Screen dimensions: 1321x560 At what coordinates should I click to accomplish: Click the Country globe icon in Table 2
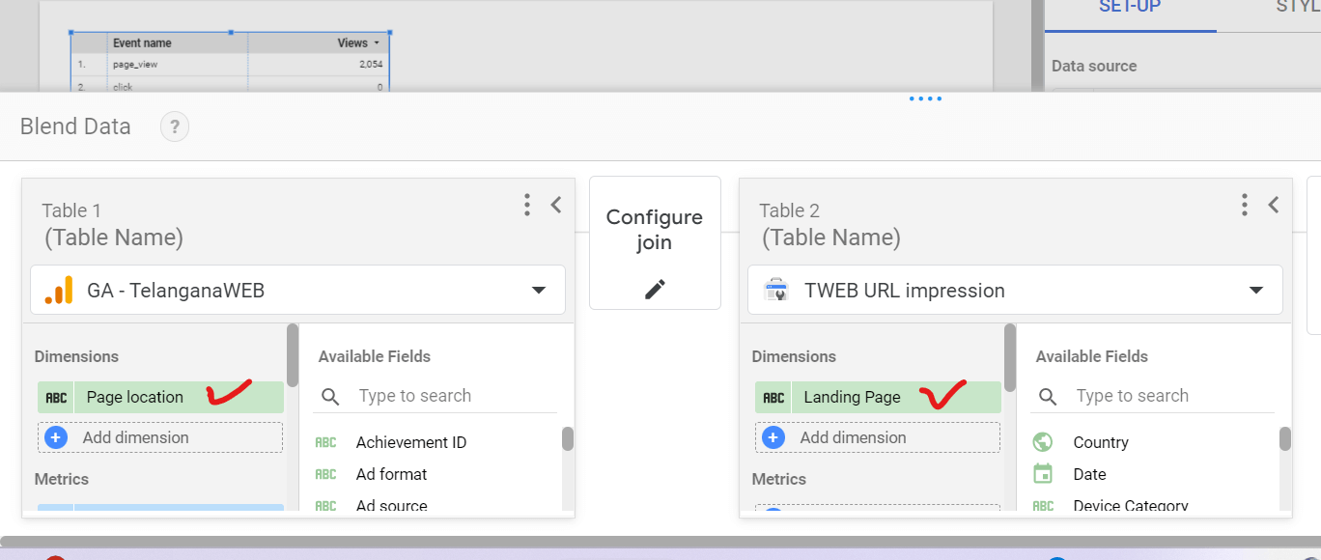pyautogui.click(x=1043, y=442)
